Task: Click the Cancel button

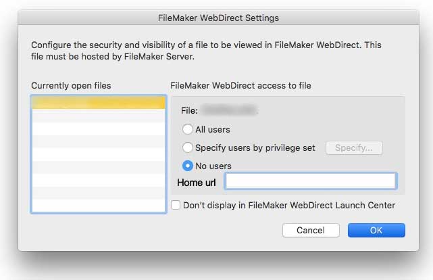Action: coord(310,231)
